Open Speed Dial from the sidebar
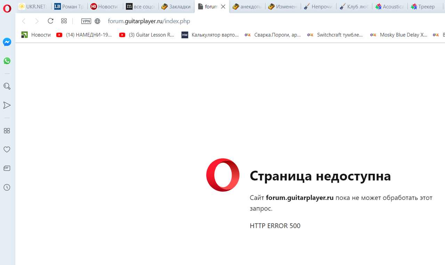Image resolution: width=445 pixels, height=265 pixels. coord(7,131)
